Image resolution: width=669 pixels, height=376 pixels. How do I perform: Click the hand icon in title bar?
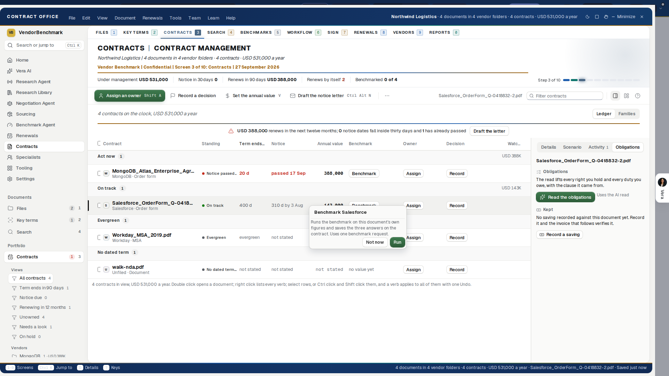(606, 17)
